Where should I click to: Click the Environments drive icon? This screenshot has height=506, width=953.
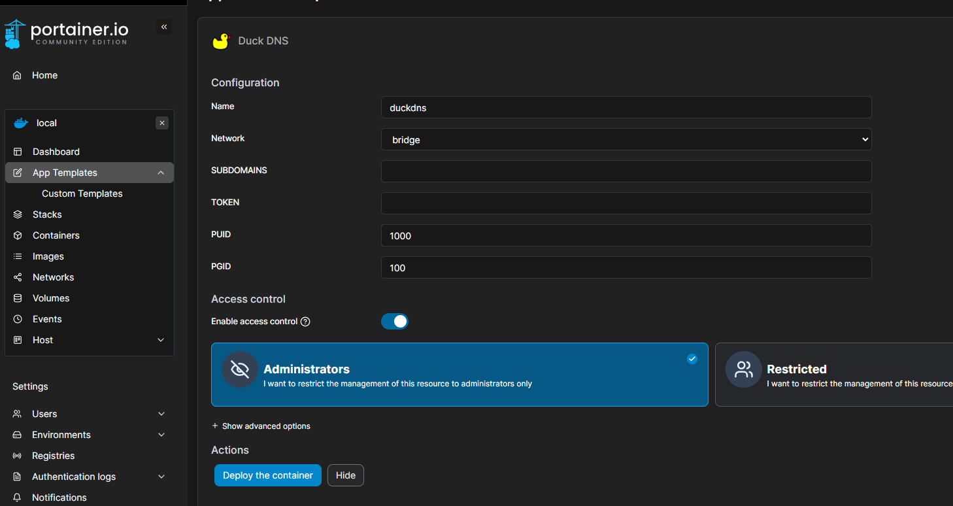(x=18, y=435)
